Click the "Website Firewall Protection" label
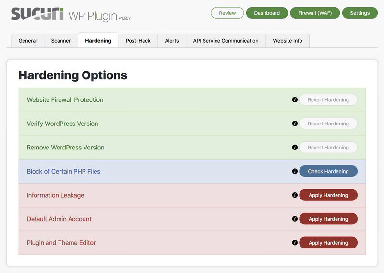Viewport: 384px width, 273px height. (x=65, y=100)
